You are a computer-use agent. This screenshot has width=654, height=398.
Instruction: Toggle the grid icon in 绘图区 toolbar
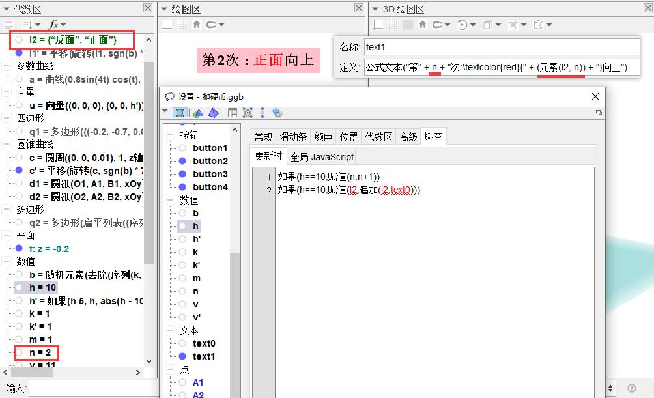[x=182, y=25]
